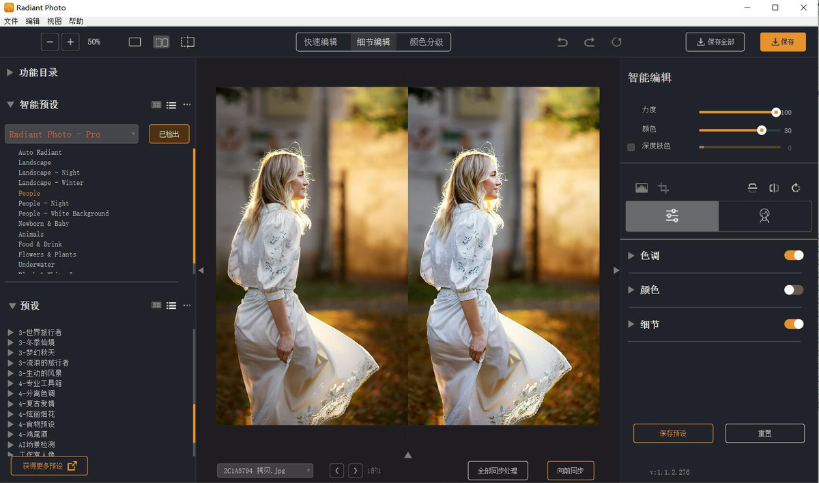Go to the next image
819x483 pixels.
pyautogui.click(x=355, y=470)
